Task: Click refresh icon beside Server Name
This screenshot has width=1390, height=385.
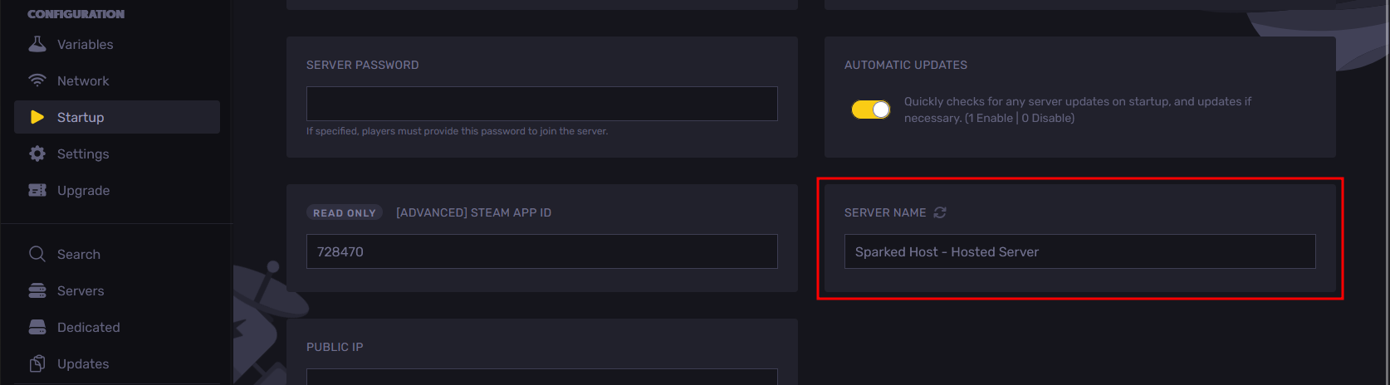Action: (x=940, y=212)
